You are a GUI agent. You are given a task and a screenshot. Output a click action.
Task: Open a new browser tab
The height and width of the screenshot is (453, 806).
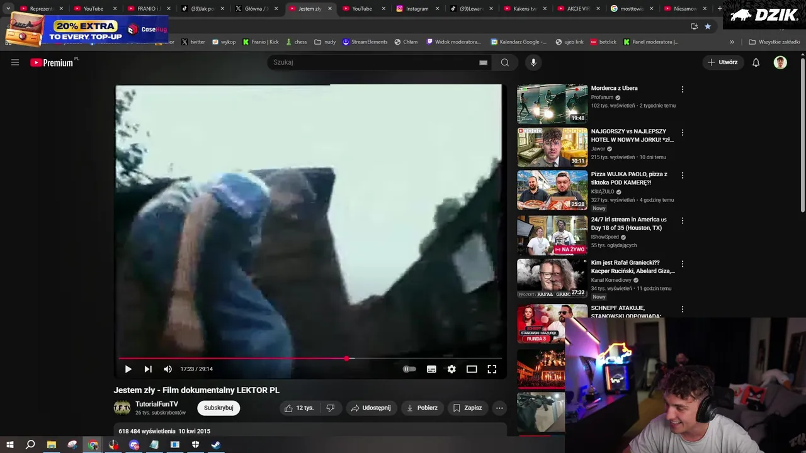pyautogui.click(x=720, y=9)
